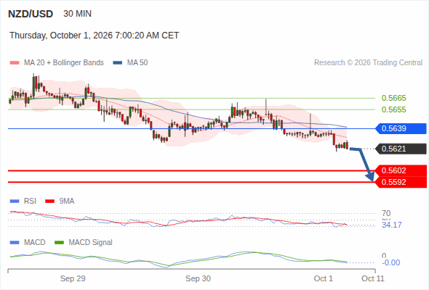Click the Sep 30 axis date label
This screenshot has width=429, height=290.
point(198,278)
